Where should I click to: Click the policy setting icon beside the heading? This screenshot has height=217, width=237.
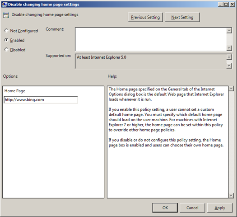click(x=6, y=15)
